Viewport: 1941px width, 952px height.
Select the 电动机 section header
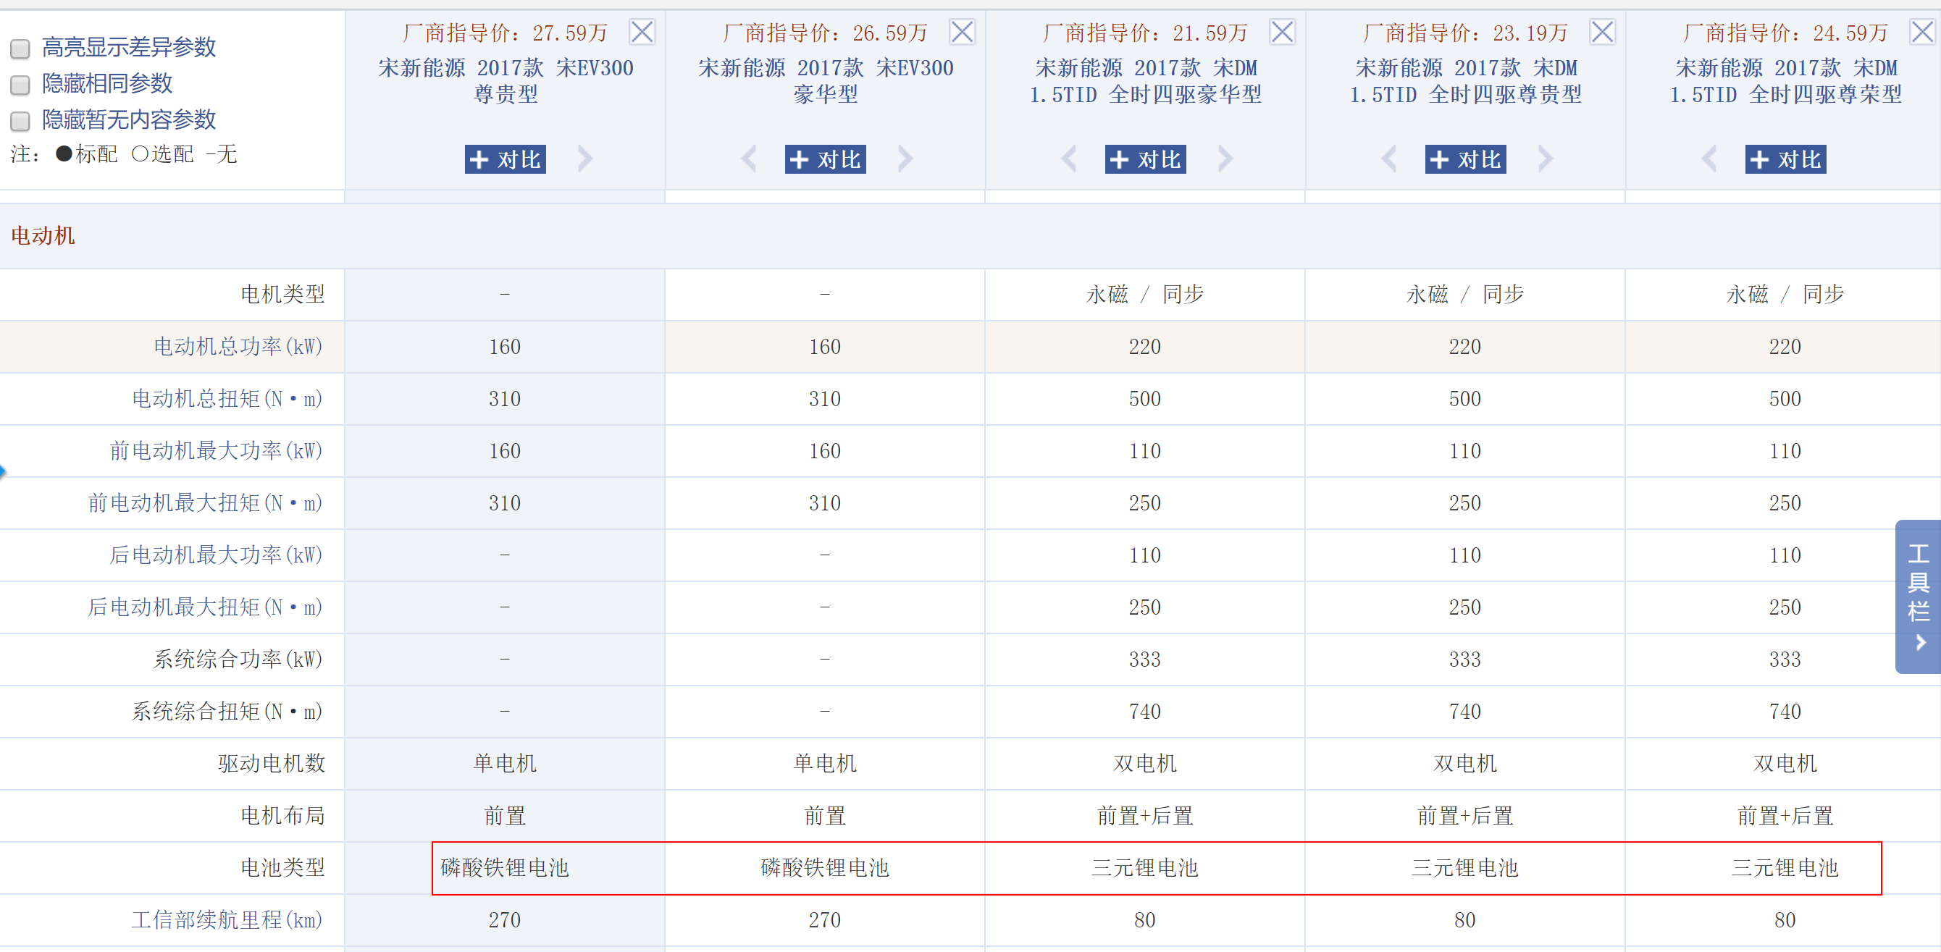(43, 236)
